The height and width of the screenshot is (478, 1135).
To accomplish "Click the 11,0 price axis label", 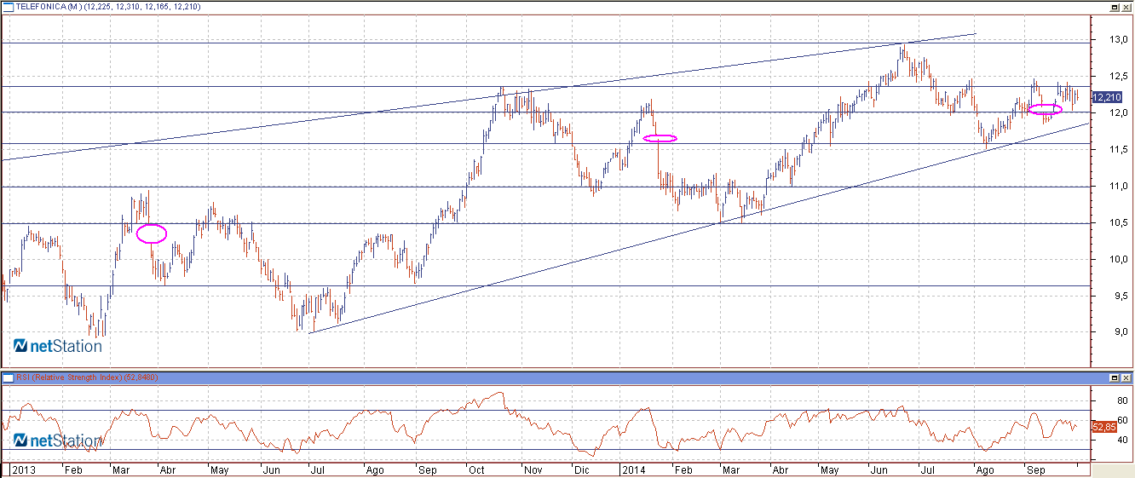I will [1119, 186].
